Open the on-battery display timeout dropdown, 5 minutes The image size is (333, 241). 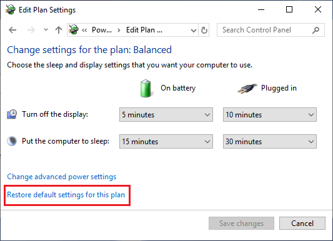point(166,114)
